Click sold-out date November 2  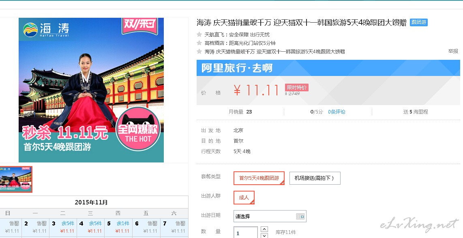click(35, 227)
